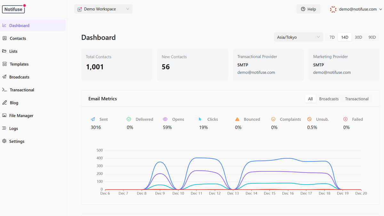Switch Email Metrics to Broadcasts tab

[329, 99]
